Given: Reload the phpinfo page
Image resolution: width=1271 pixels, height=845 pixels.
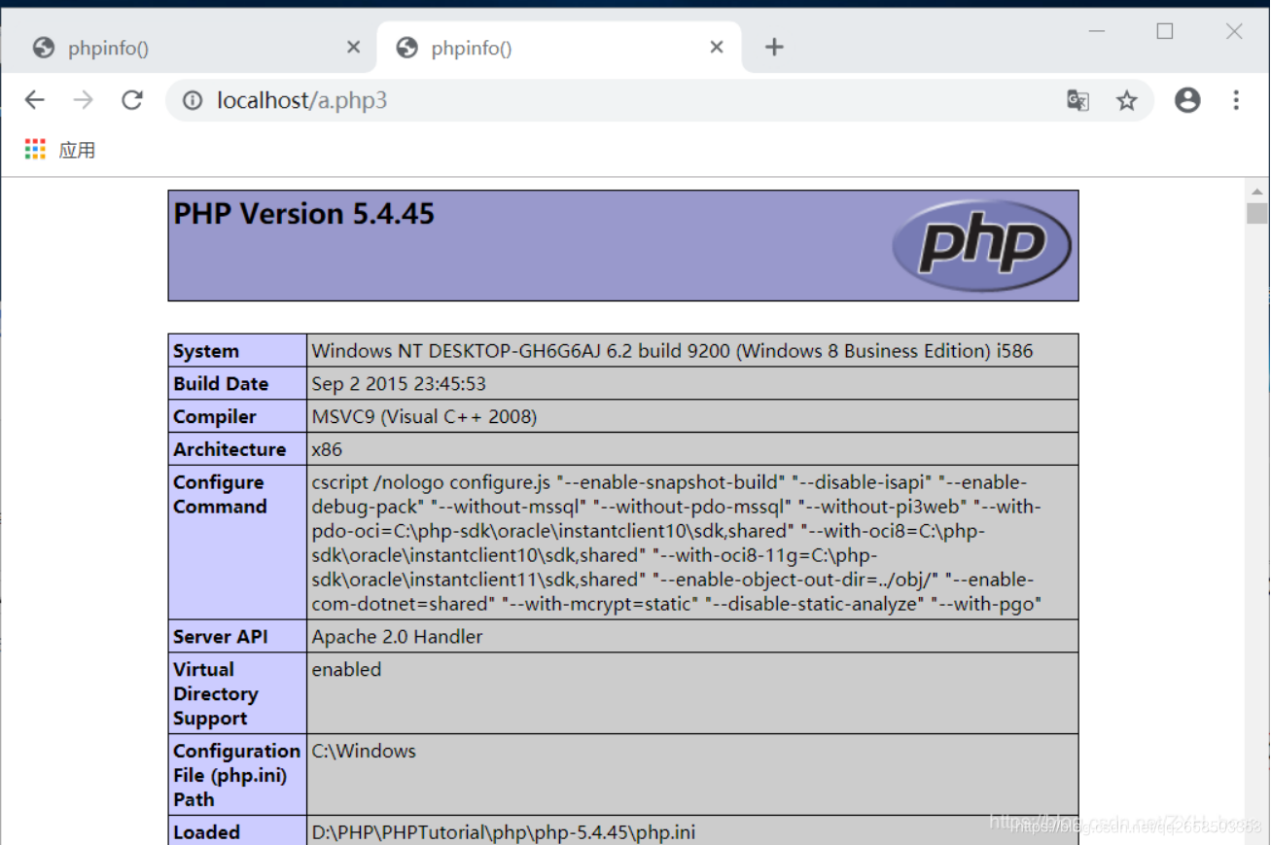Looking at the screenshot, I should [132, 99].
